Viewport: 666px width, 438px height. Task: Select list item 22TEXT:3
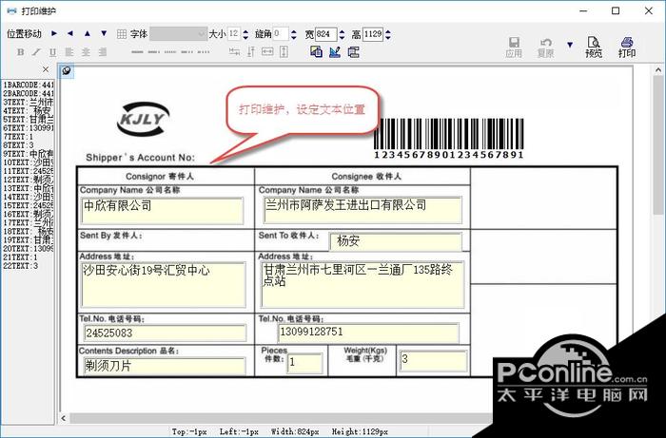click(20, 266)
